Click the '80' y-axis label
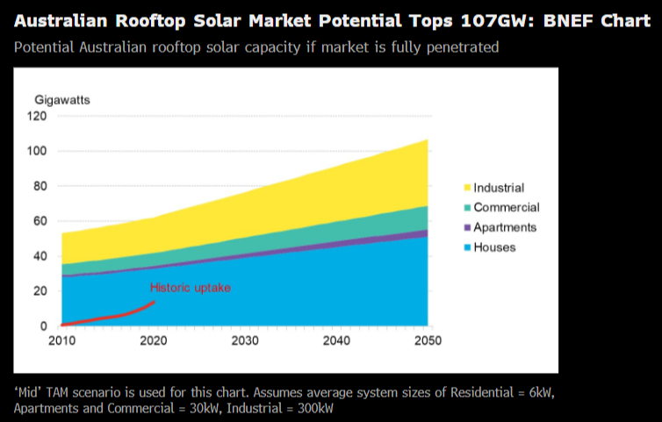Screen dimensions: 662x422 (40, 186)
